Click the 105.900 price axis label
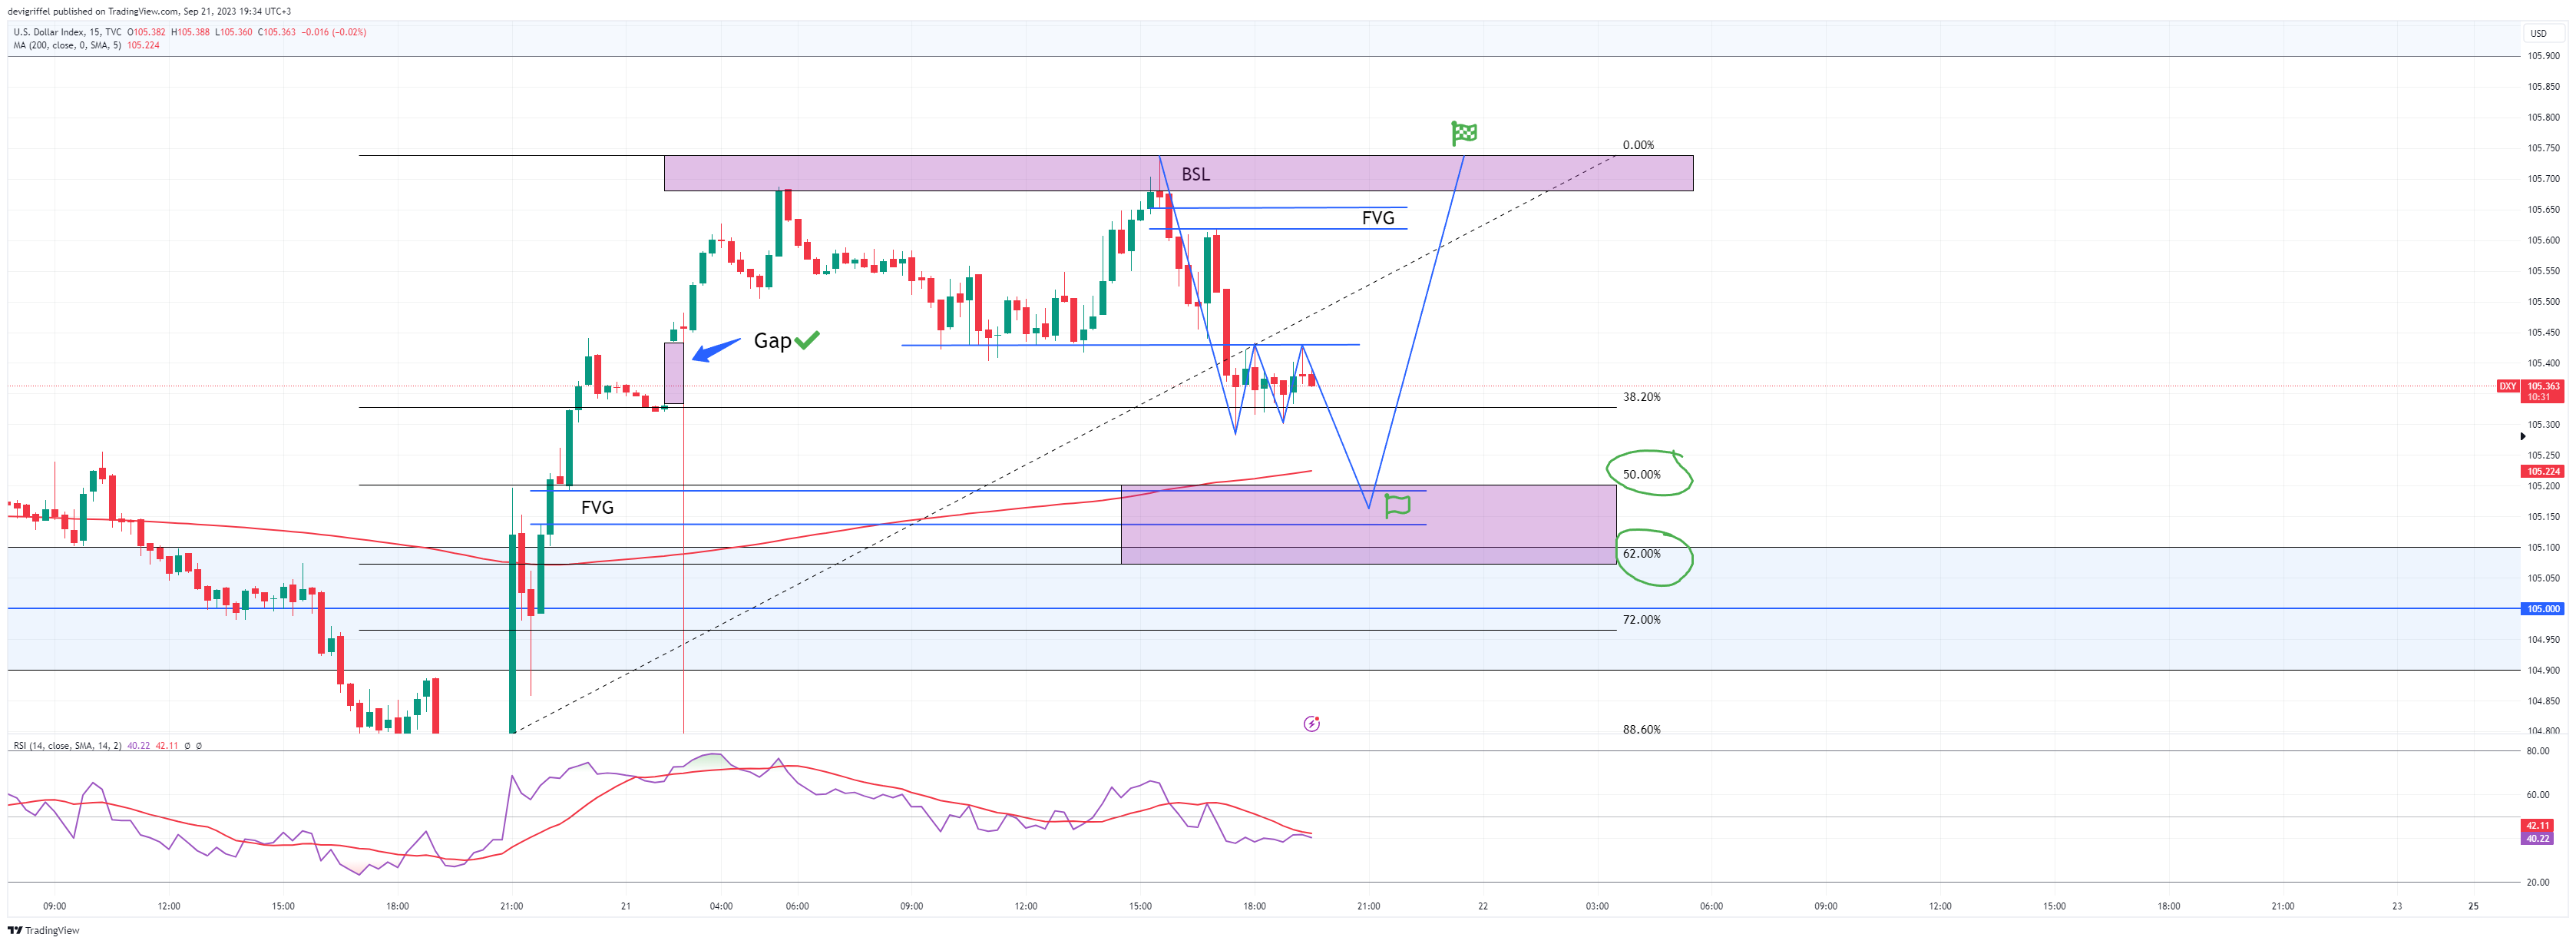 point(2543,56)
